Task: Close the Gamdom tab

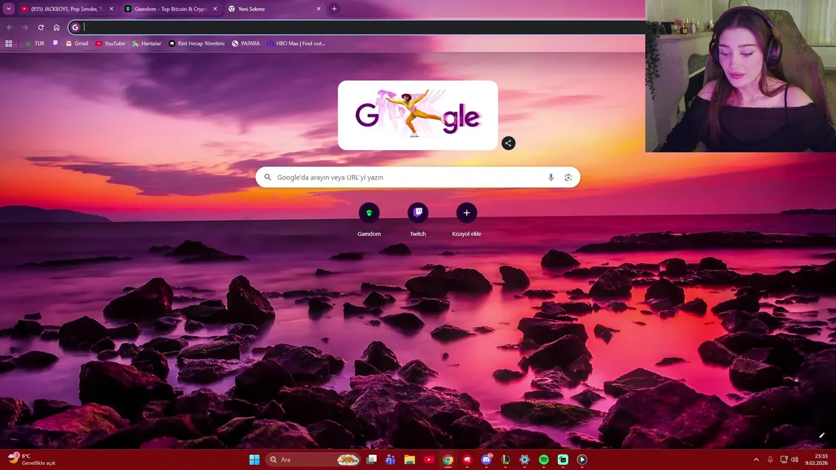Action: click(215, 9)
